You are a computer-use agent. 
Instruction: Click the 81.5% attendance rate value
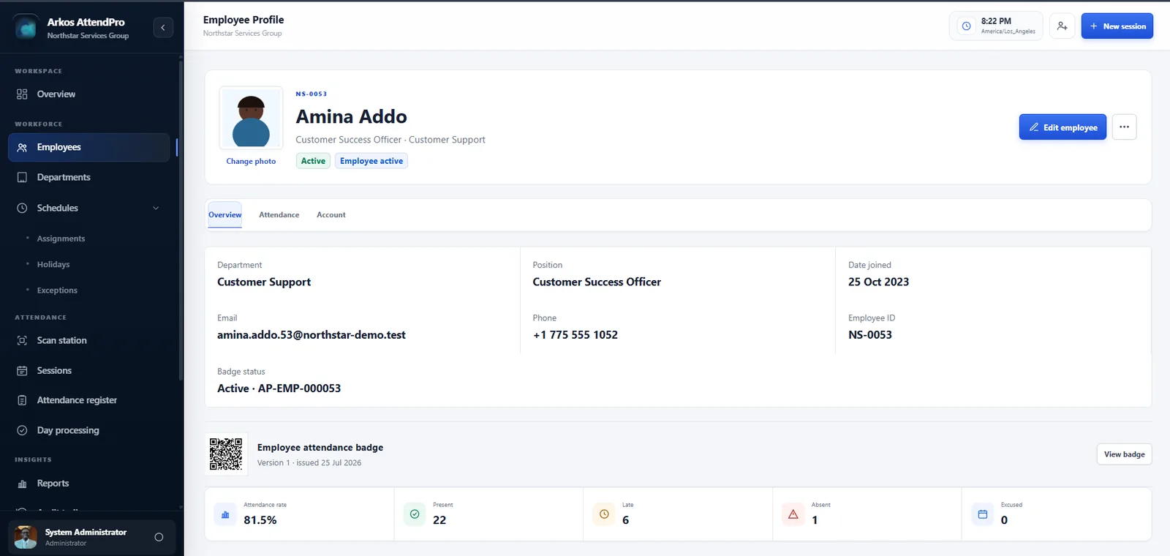pos(260,520)
